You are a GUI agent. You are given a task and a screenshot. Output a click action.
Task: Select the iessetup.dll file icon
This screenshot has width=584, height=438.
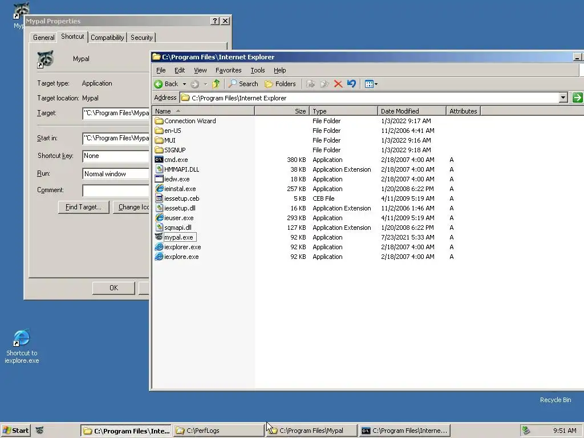pyautogui.click(x=159, y=208)
